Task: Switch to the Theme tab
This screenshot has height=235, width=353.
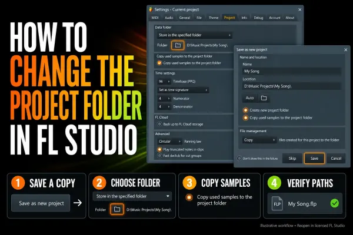Action: coord(214,18)
